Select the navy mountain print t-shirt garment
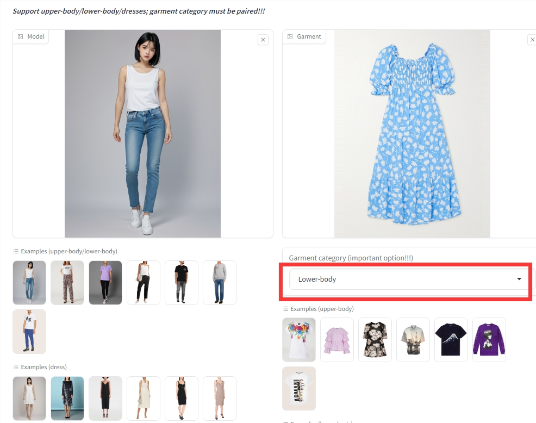Image resolution: width=536 pixels, height=423 pixels. (451, 340)
